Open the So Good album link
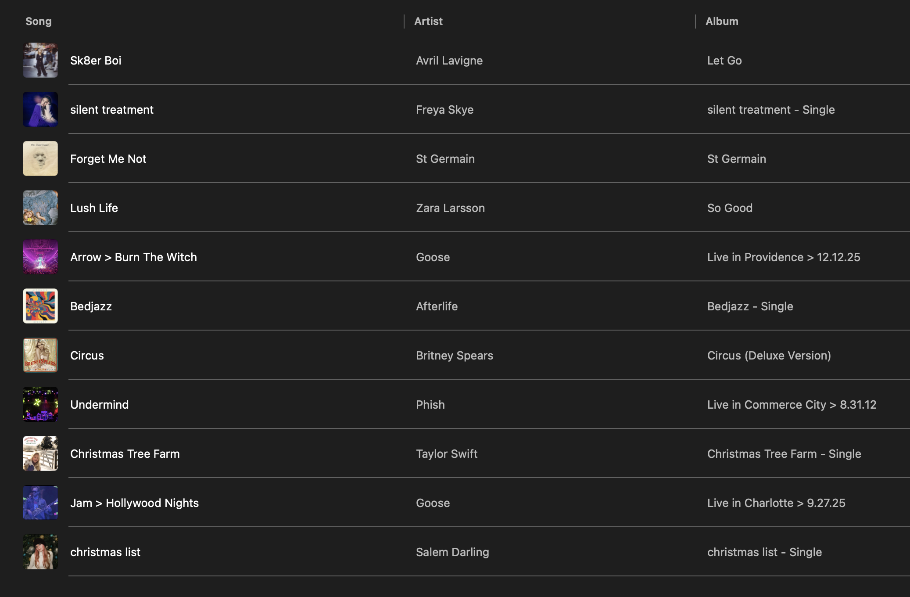910x597 pixels. [x=730, y=208]
